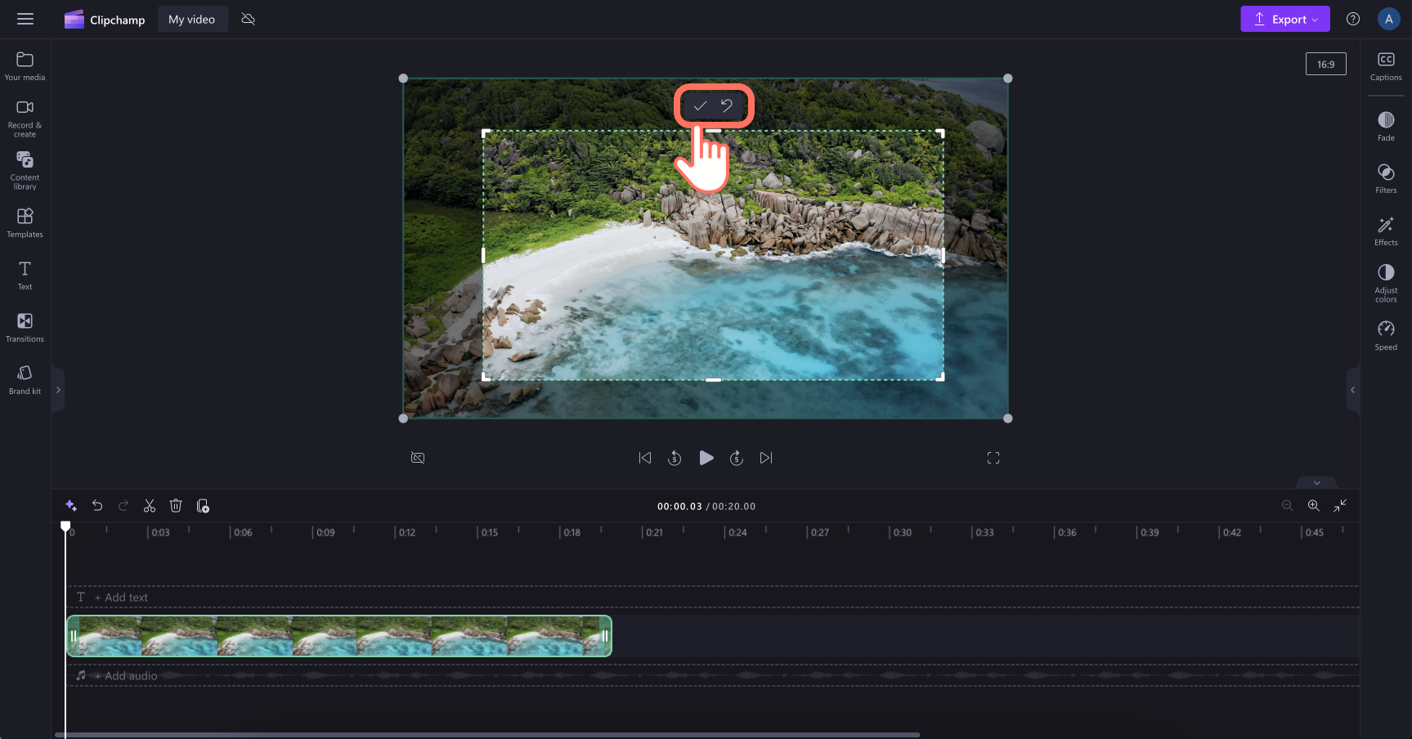This screenshot has width=1412, height=739.
Task: Open the Adjust colors panel
Action: pyautogui.click(x=1386, y=283)
